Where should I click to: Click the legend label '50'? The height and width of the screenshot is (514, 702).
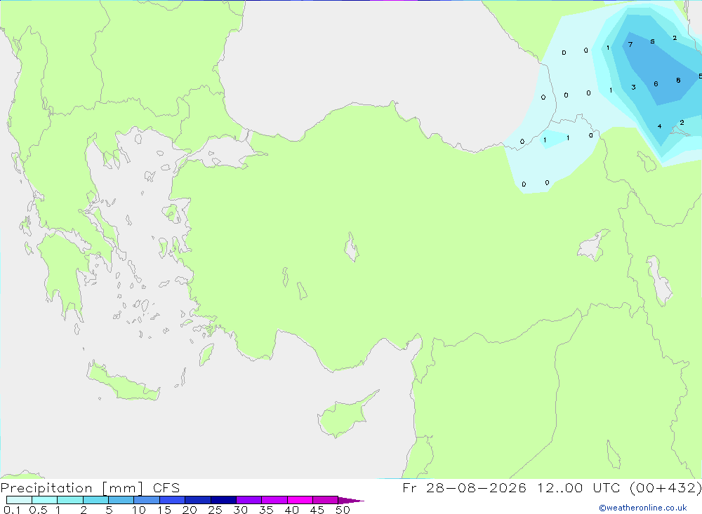(x=343, y=510)
